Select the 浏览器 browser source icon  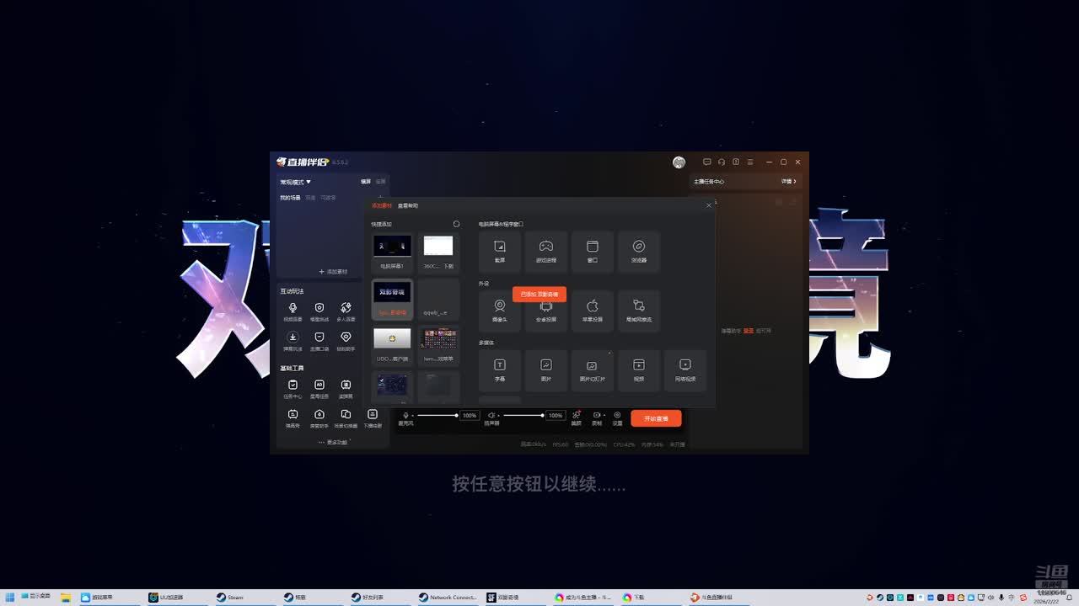coord(639,250)
